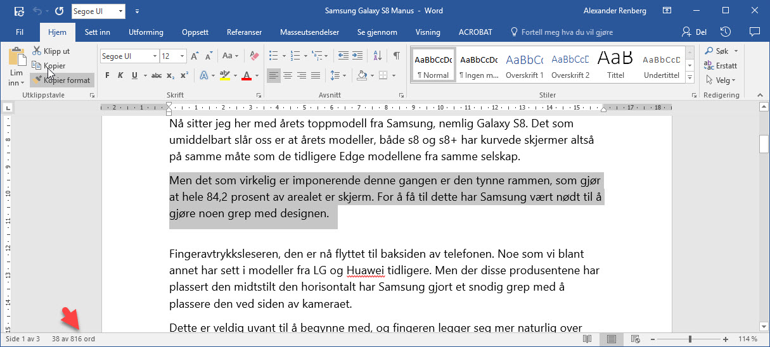The image size is (770, 347).
Task: Click the word count '38 av 816 ord'
Action: (74, 339)
